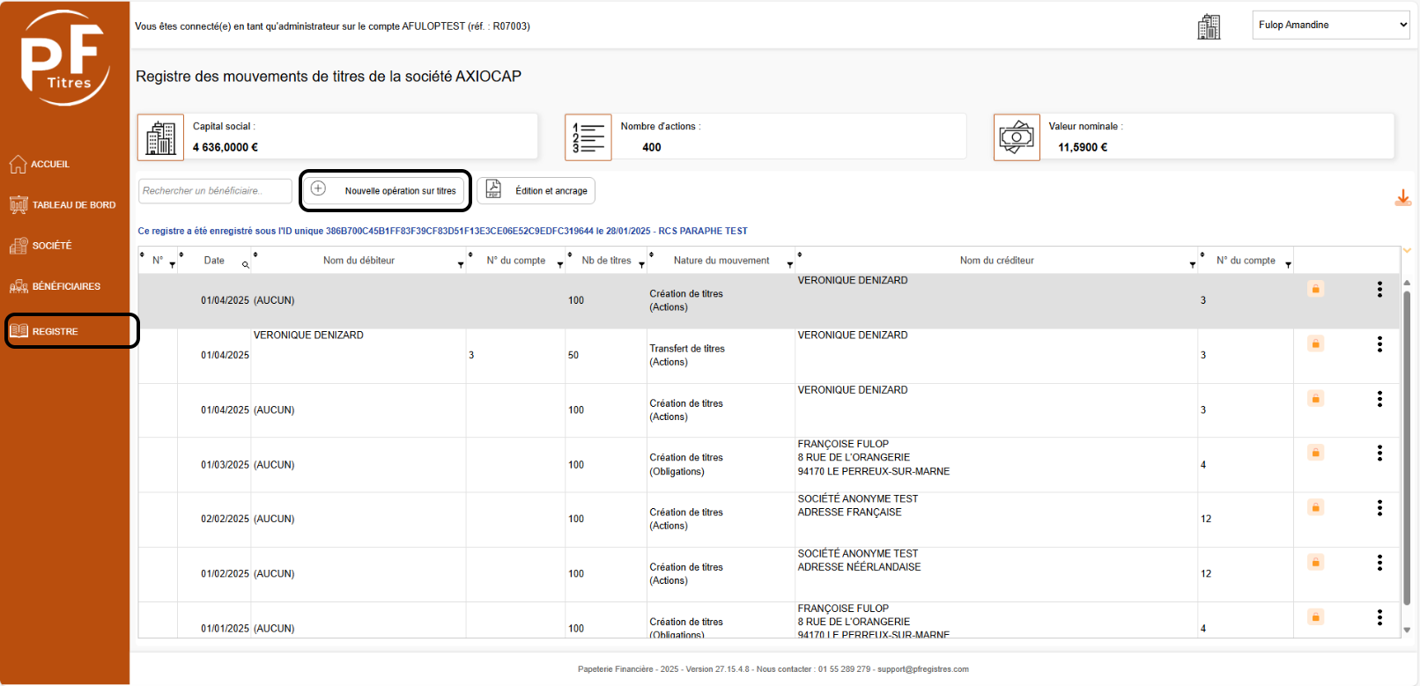Click the Nature du mouvement column header

721,261
